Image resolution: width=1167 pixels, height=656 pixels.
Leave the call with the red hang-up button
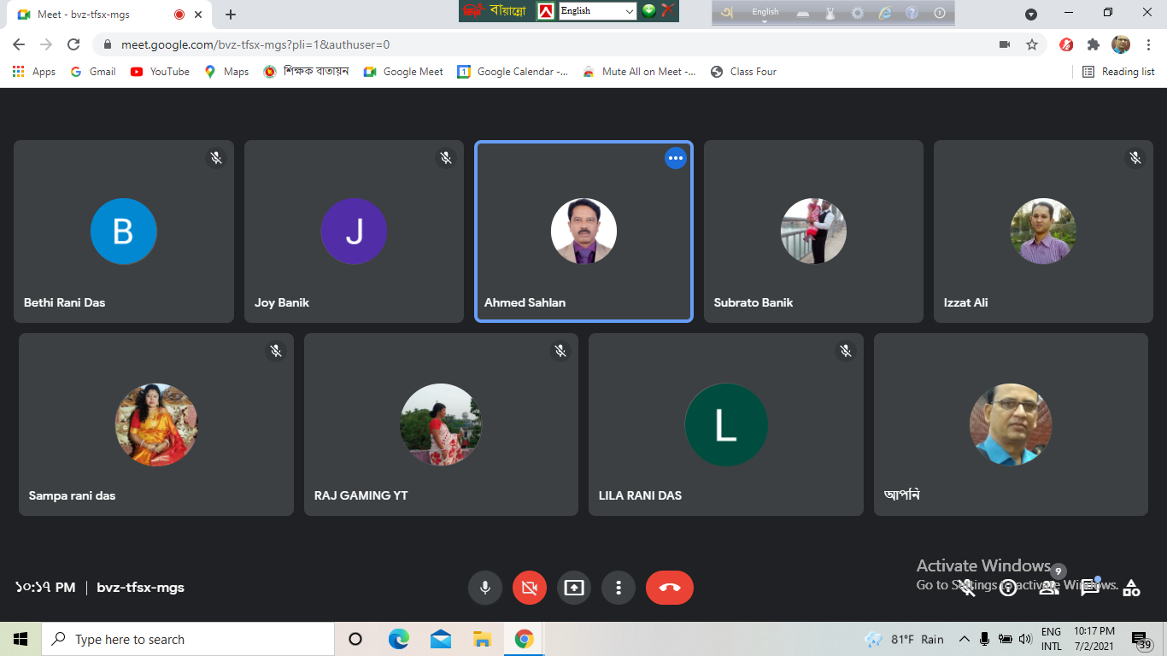pos(670,588)
